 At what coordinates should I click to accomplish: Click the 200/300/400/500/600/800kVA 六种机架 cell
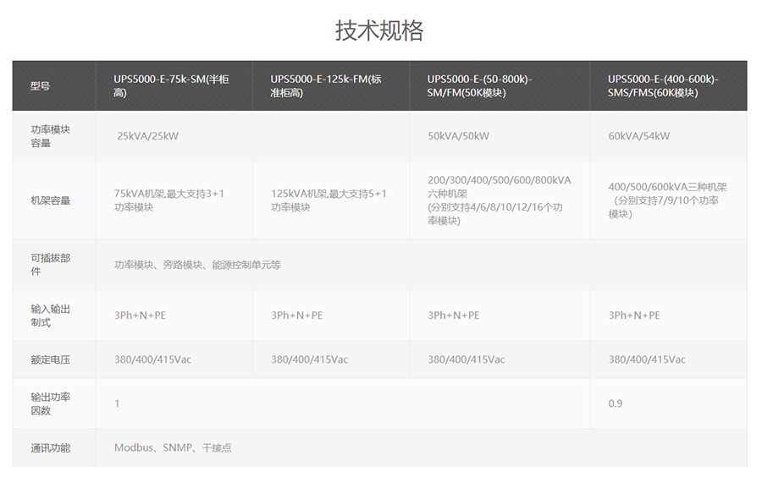click(x=499, y=200)
